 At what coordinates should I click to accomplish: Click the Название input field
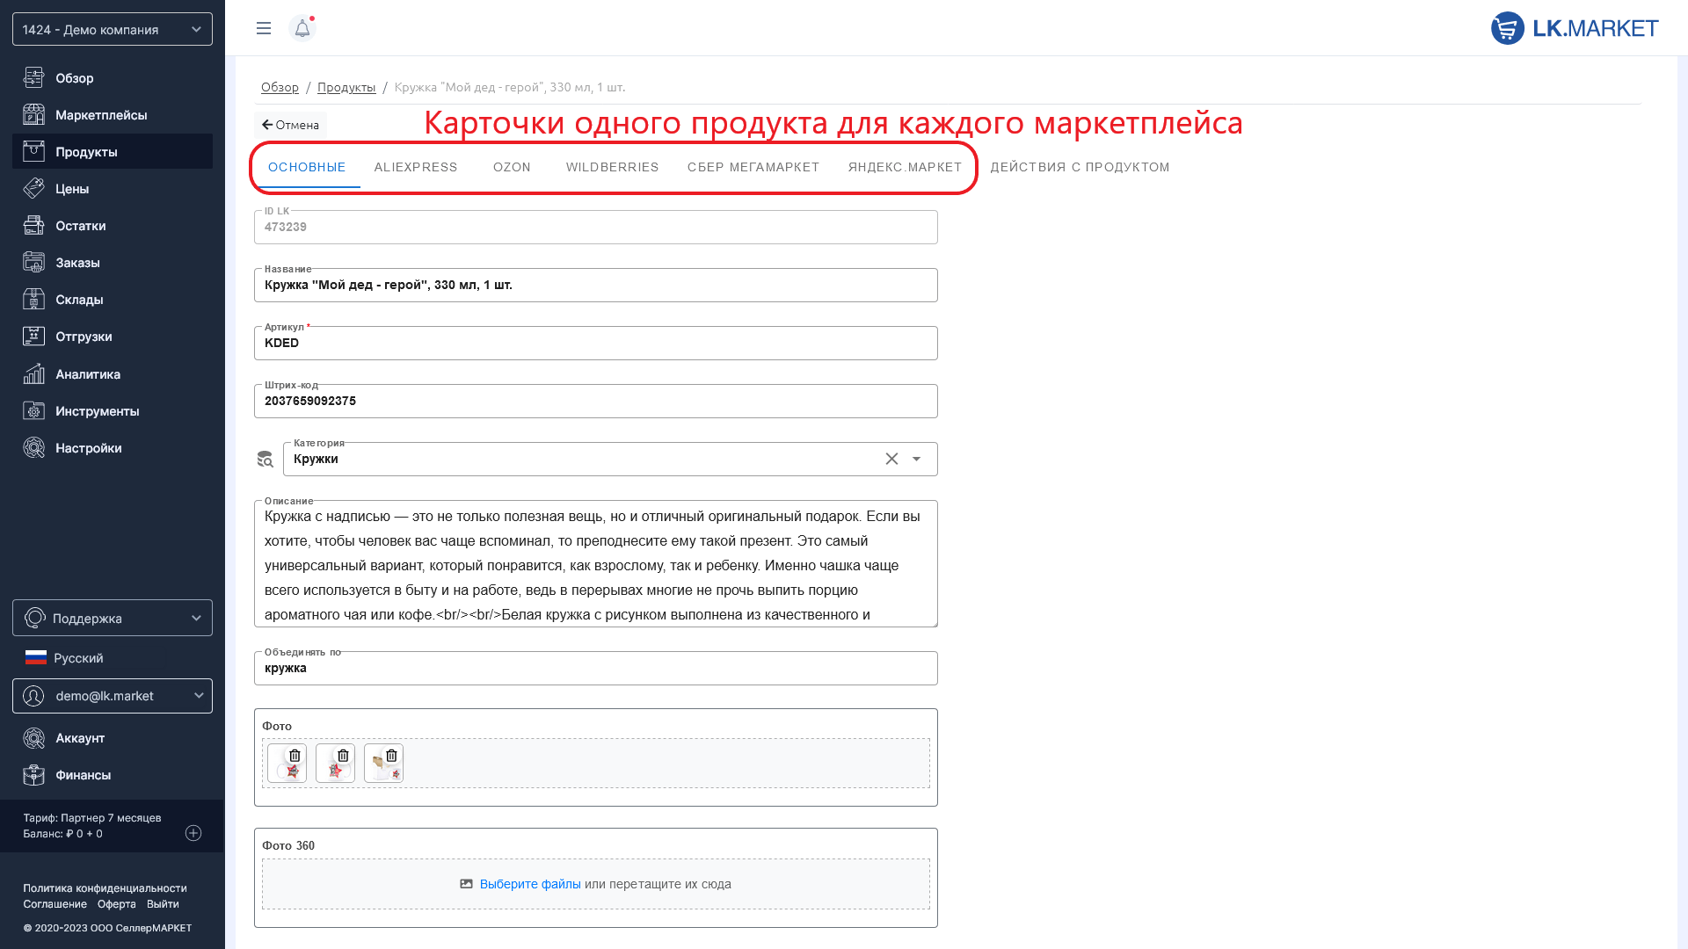pyautogui.click(x=596, y=285)
